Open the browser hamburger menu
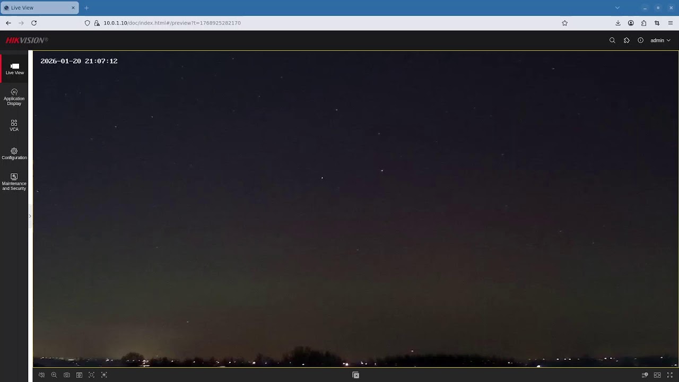 point(671,23)
